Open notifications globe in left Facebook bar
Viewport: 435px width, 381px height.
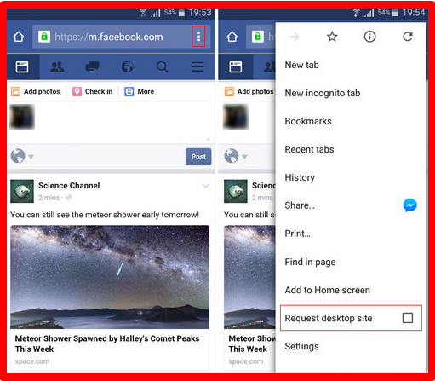coord(128,67)
